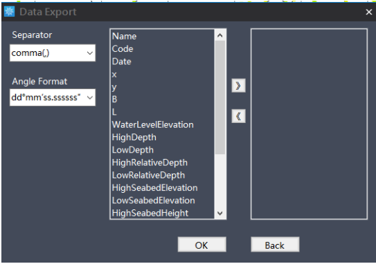Click the remove-field left double arrow button
This screenshot has height=264, width=376.
(238, 116)
